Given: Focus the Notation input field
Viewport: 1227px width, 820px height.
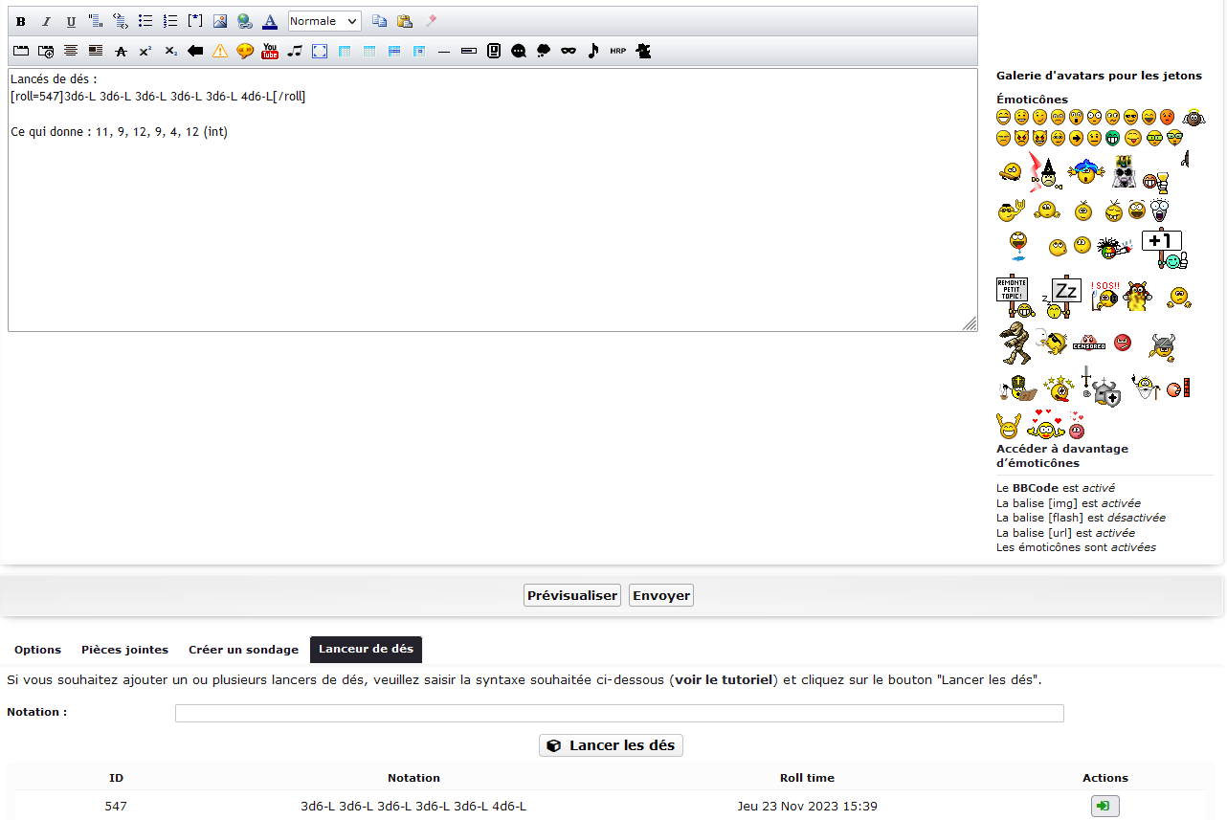Looking at the screenshot, I should [619, 713].
